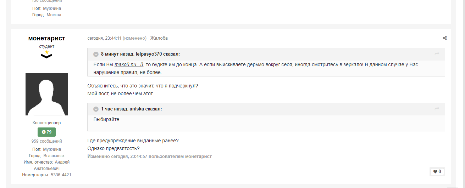Click the (изменено) edited marker
Image resolution: width=465 pixels, height=188 pixels.
[x=135, y=38]
